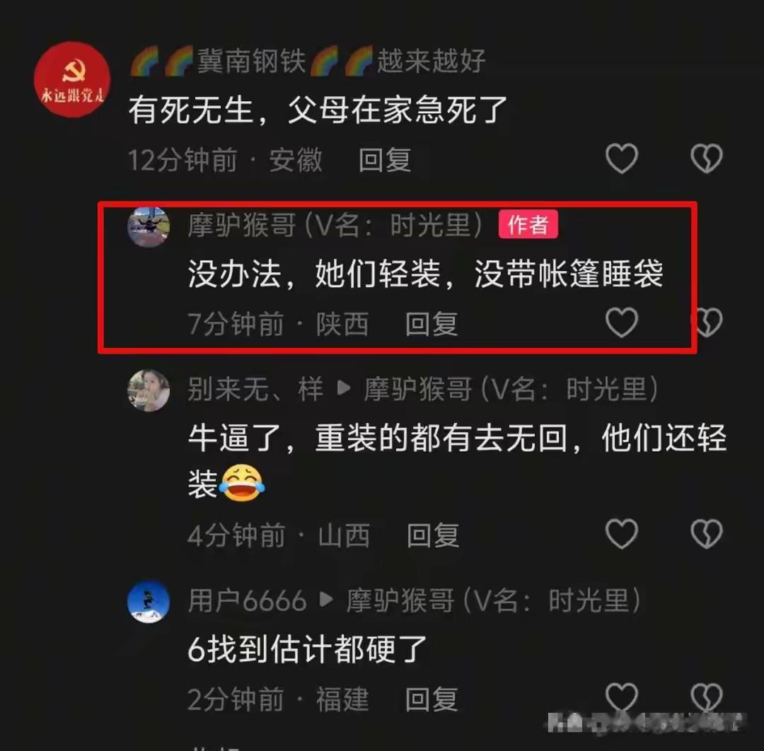This screenshot has height=751, width=764.
Task: Open 用户6666 avatar
Action: 148,602
